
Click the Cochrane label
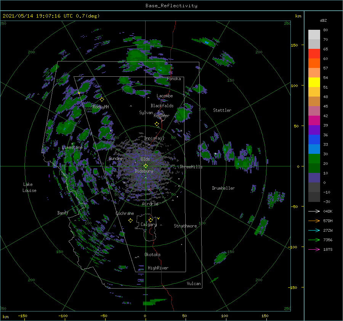(x=125, y=213)
